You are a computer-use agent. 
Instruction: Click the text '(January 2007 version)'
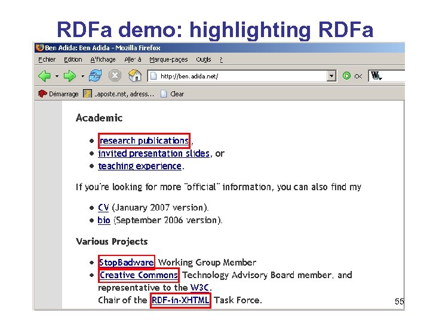[x=161, y=208]
